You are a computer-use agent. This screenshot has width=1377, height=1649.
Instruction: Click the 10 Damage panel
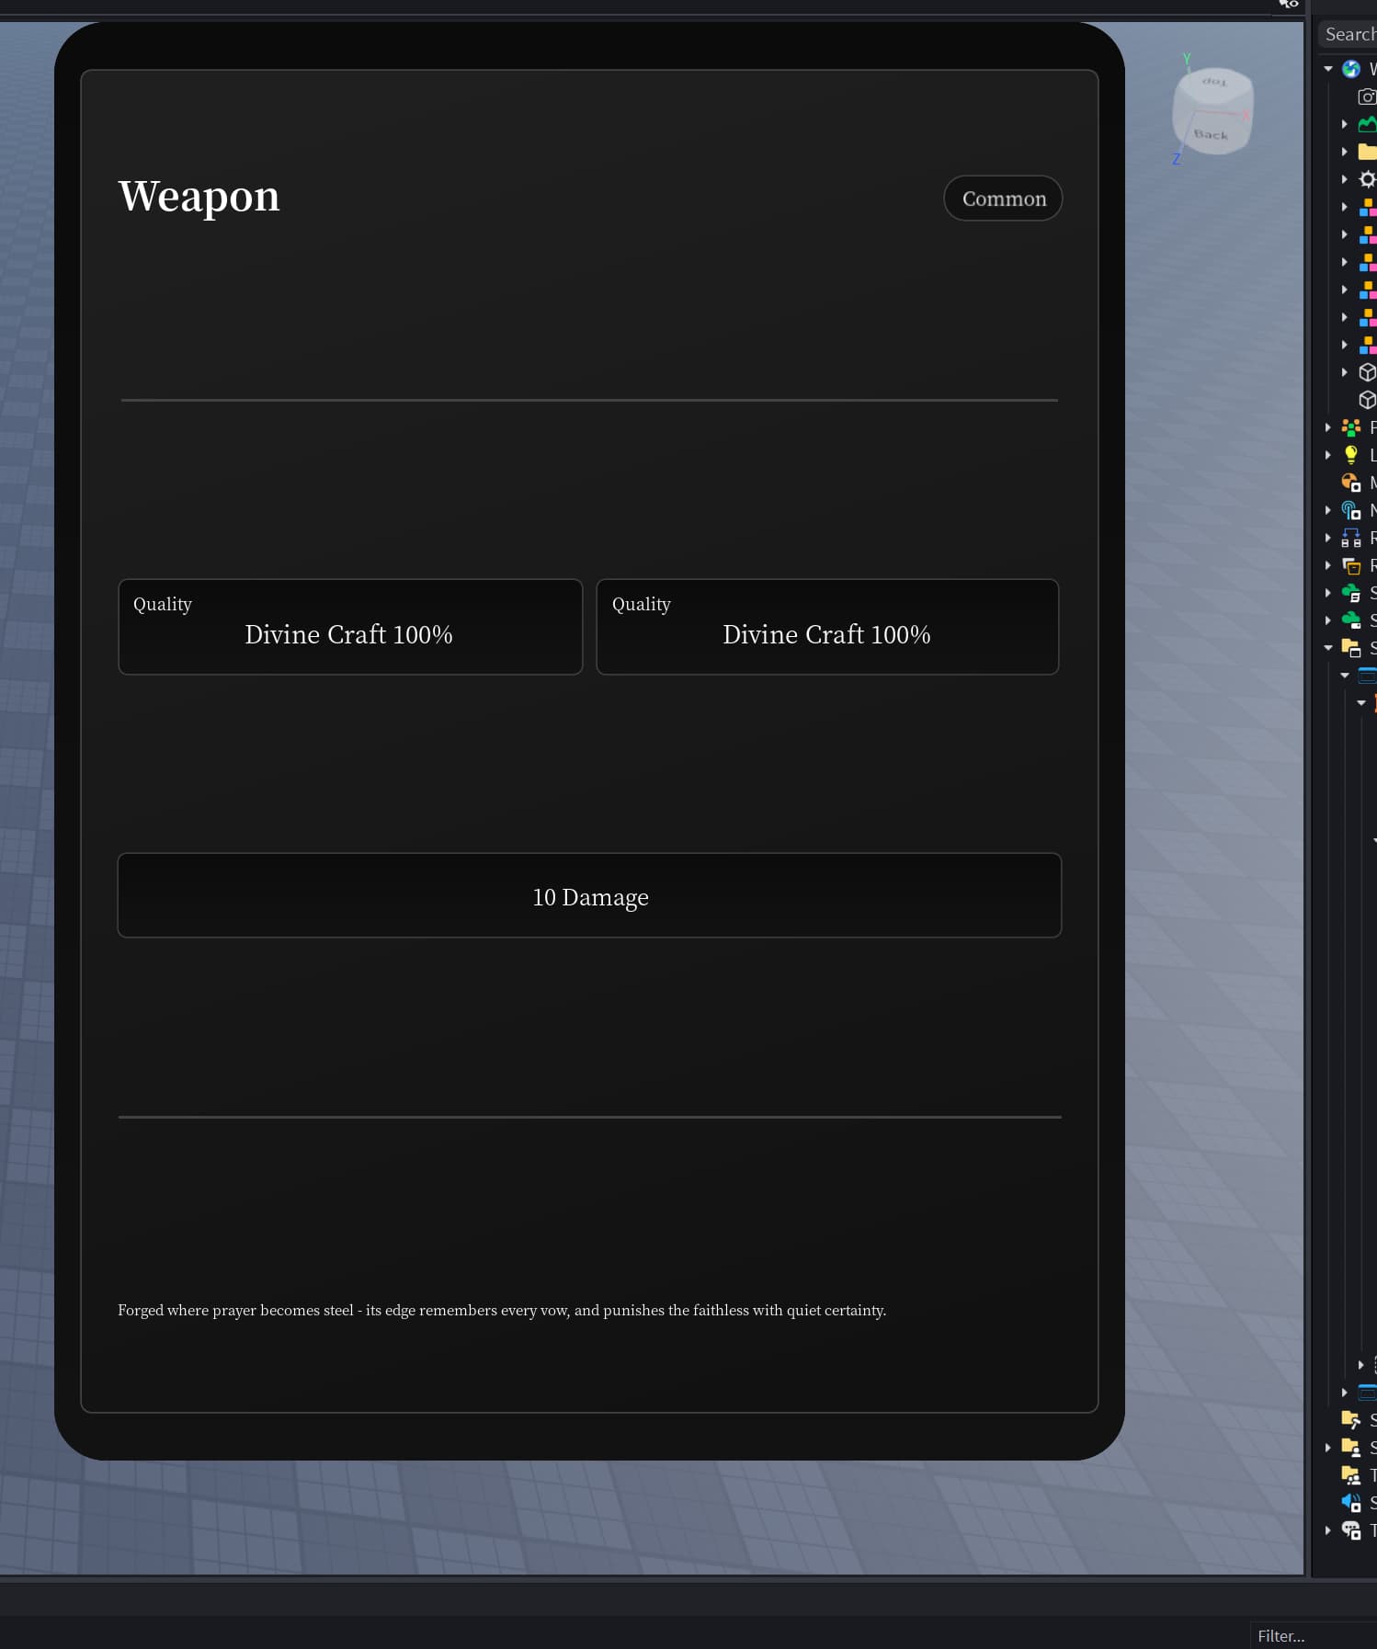point(589,895)
